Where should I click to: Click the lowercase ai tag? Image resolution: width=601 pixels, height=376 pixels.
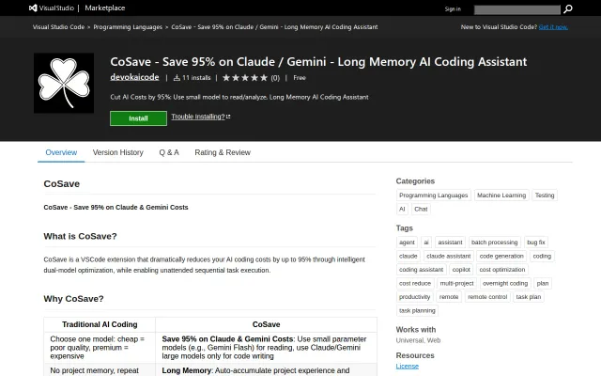pos(426,243)
